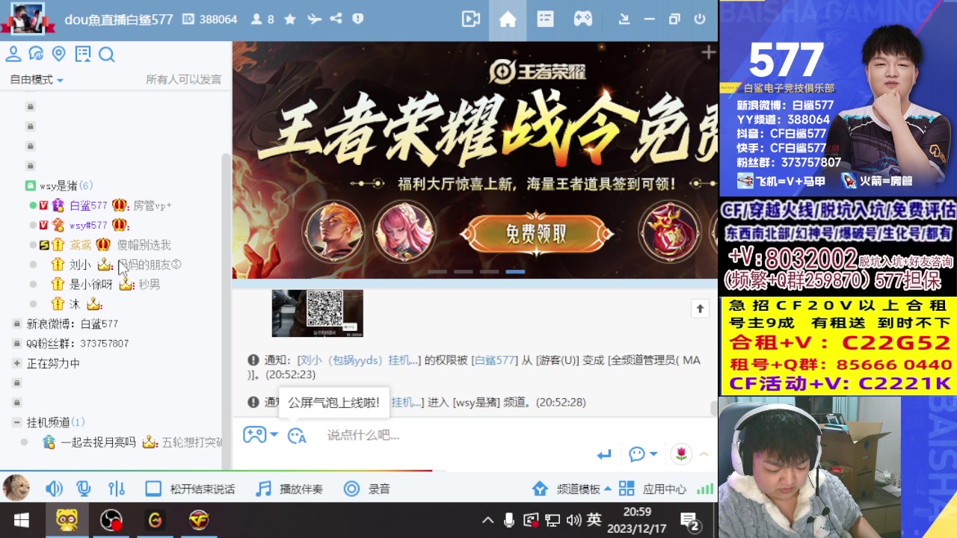Image resolution: width=957 pixels, height=538 pixels.
Task: Open the streamer avatar in title bar
Action: [28, 19]
